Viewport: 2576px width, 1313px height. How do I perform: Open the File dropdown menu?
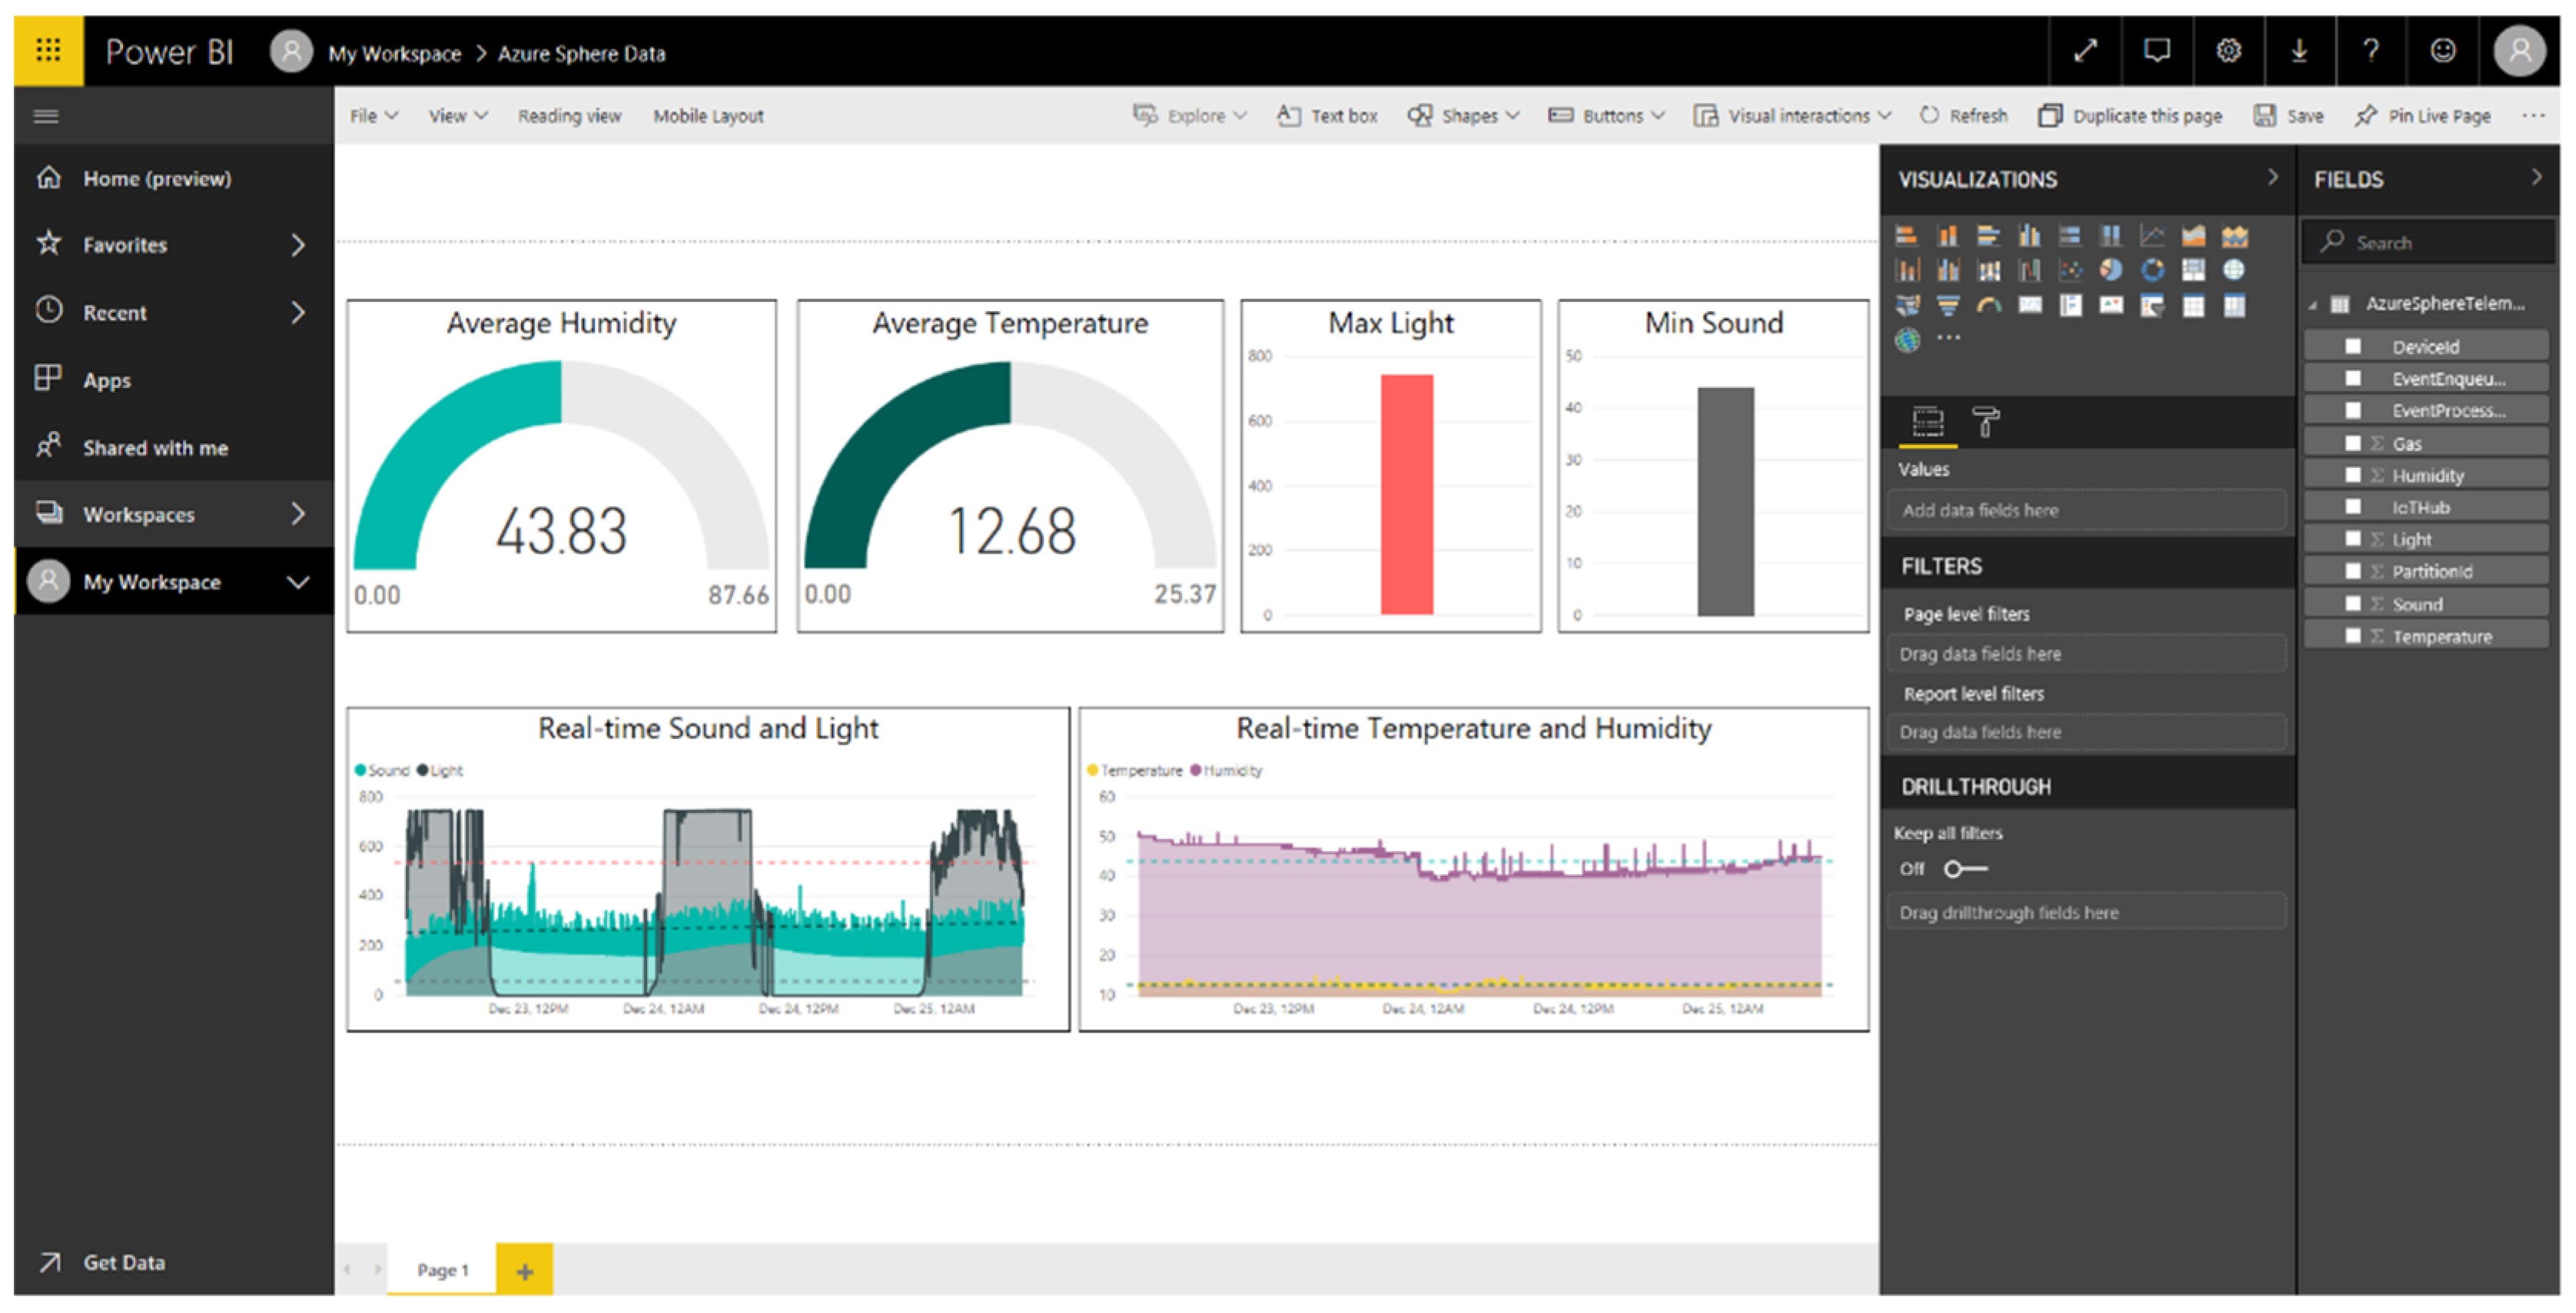(373, 116)
